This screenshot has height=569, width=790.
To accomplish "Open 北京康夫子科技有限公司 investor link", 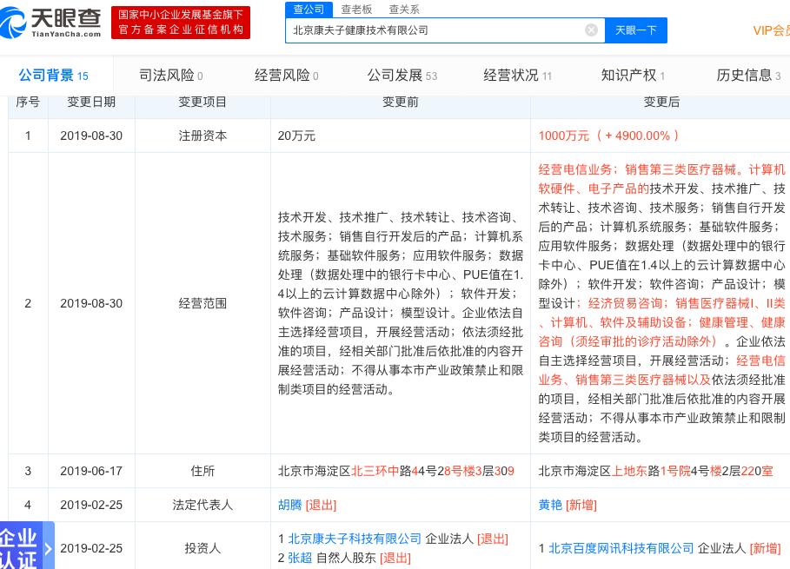I will [x=355, y=539].
